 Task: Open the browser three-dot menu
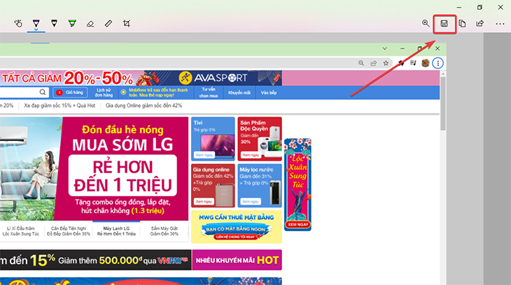(438, 63)
